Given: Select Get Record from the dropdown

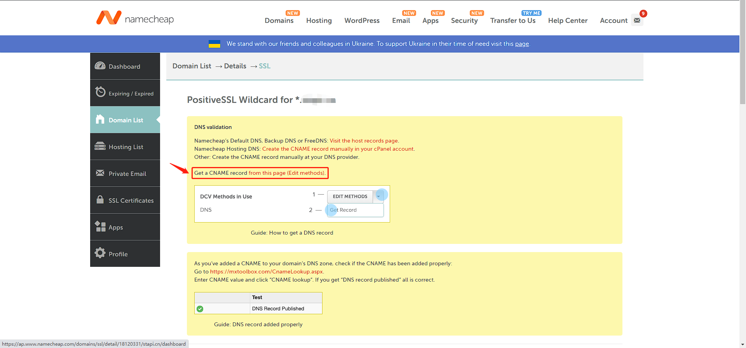Looking at the screenshot, I should (355, 210).
